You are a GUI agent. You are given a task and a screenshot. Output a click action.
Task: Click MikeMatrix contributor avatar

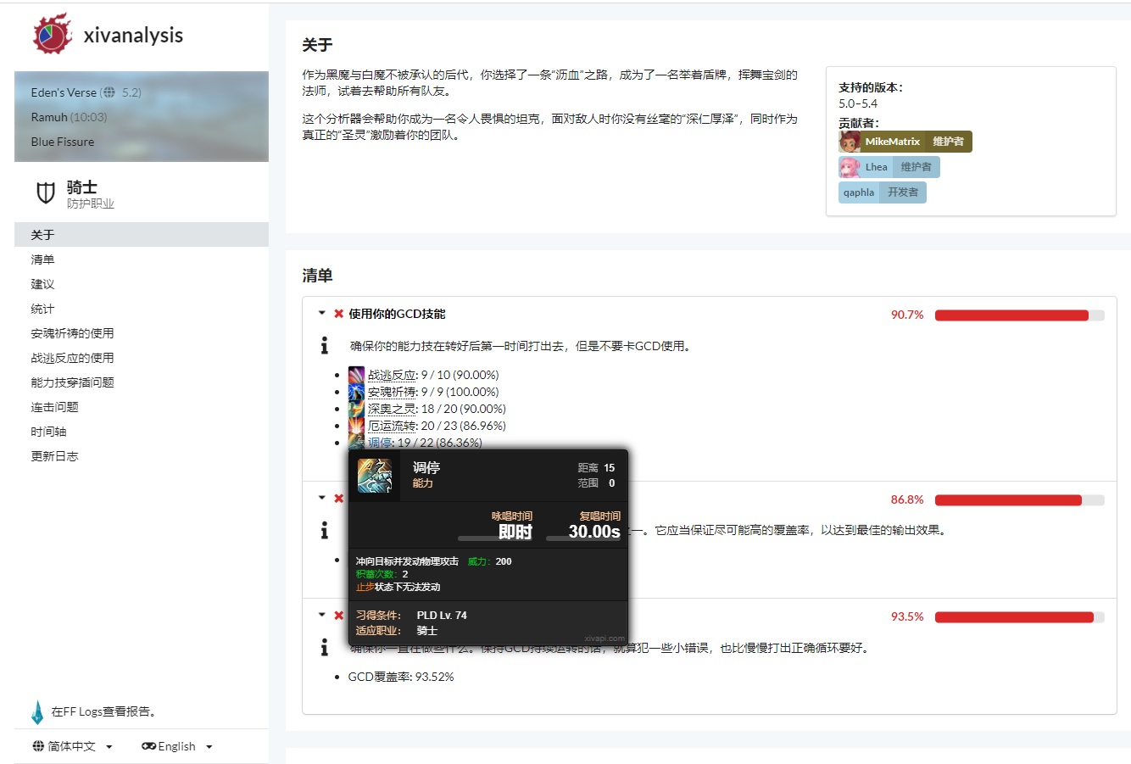(850, 142)
